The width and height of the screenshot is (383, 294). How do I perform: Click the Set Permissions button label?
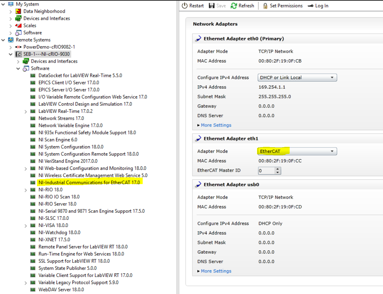tap(286, 6)
